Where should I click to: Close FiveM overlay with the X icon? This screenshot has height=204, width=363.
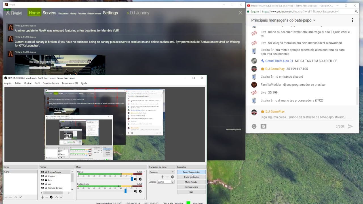pyautogui.click(x=240, y=13)
